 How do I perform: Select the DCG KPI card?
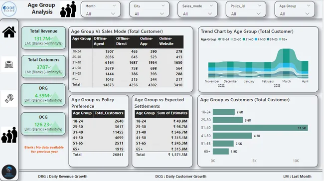(x=43, y=124)
